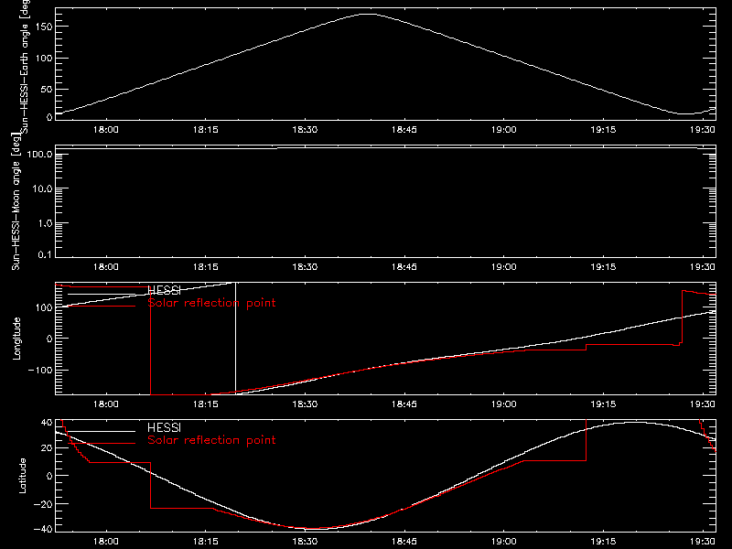Click the 19:15 time label under the Moon angle plot
The image size is (732, 549).
(603, 267)
